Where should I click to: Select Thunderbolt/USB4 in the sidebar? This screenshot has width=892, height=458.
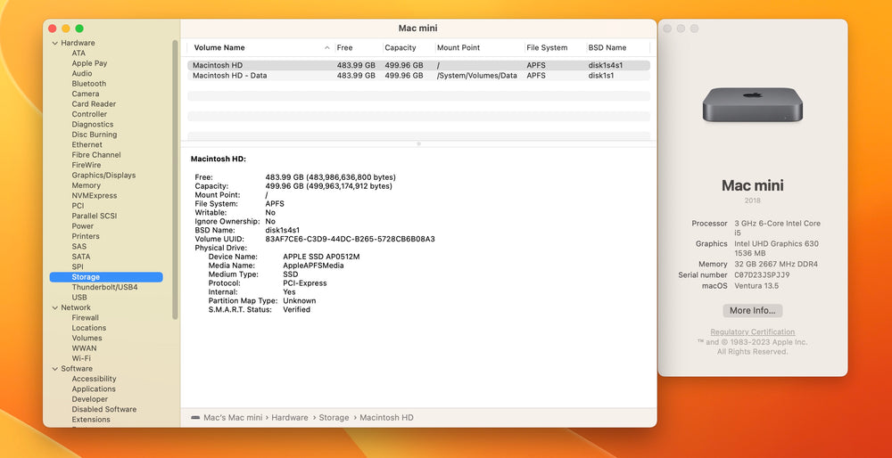point(106,288)
